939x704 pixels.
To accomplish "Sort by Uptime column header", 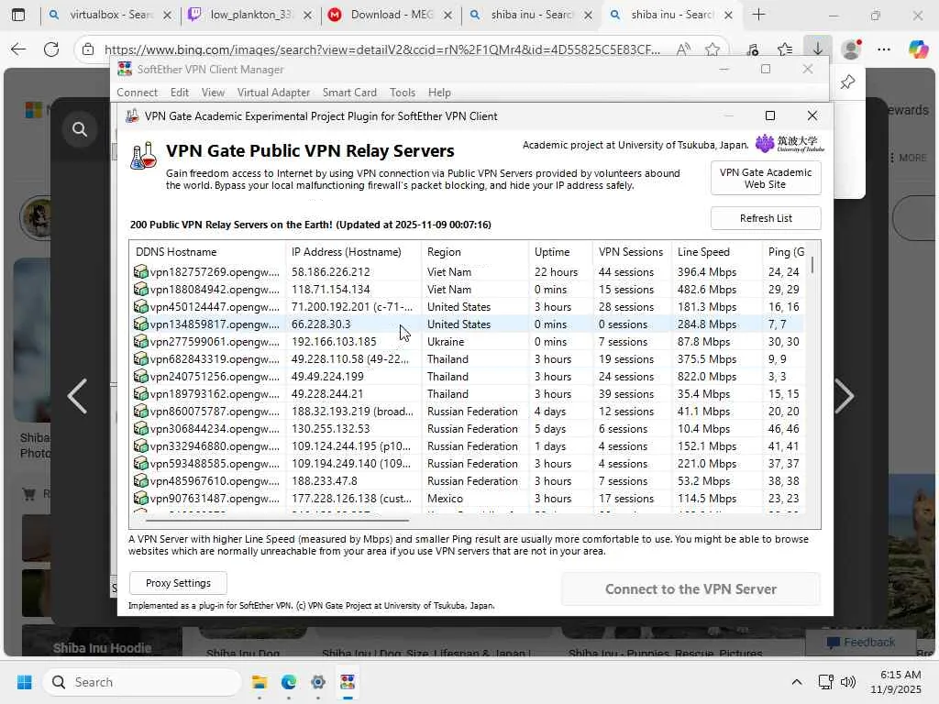I will (560, 252).
